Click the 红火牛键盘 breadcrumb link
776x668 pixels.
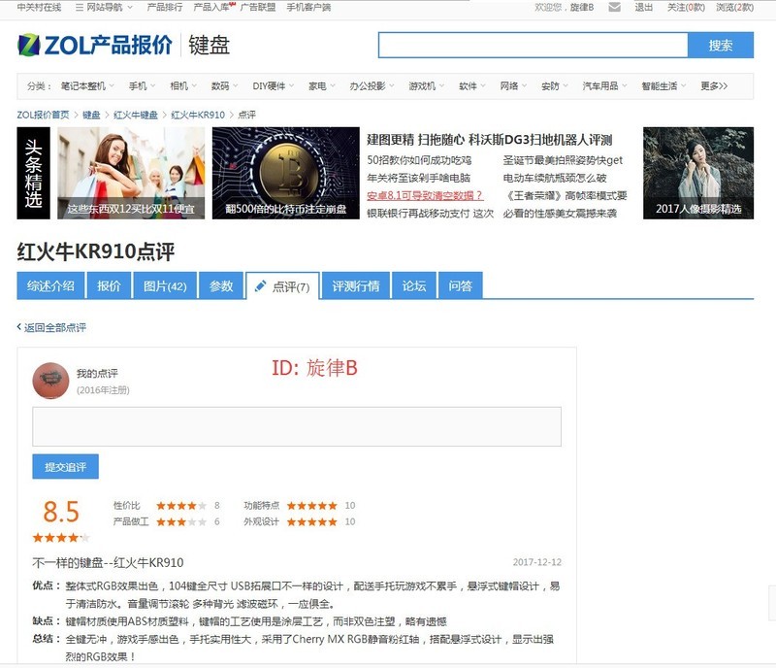pyautogui.click(x=136, y=115)
